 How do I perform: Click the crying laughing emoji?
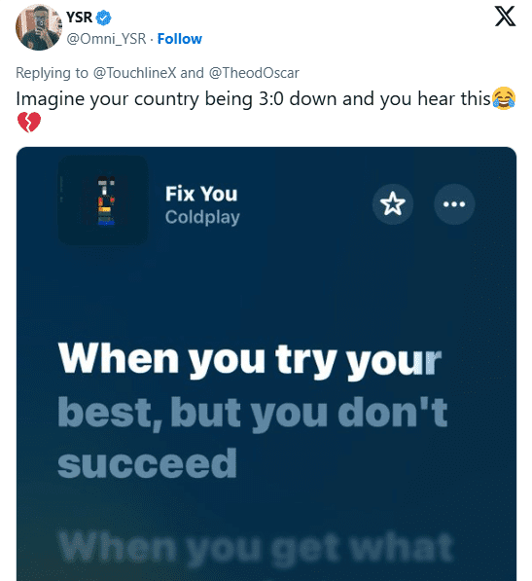coord(504,98)
